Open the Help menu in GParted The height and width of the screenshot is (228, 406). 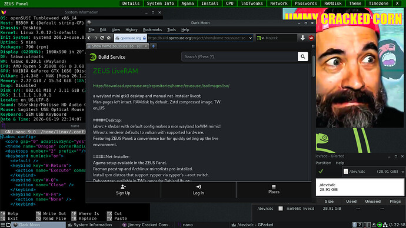pos(340,163)
